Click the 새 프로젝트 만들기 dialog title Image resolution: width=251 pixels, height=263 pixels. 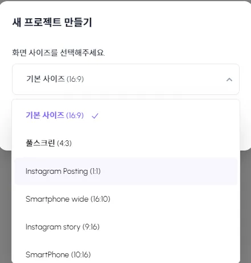pyautogui.click(x=52, y=22)
